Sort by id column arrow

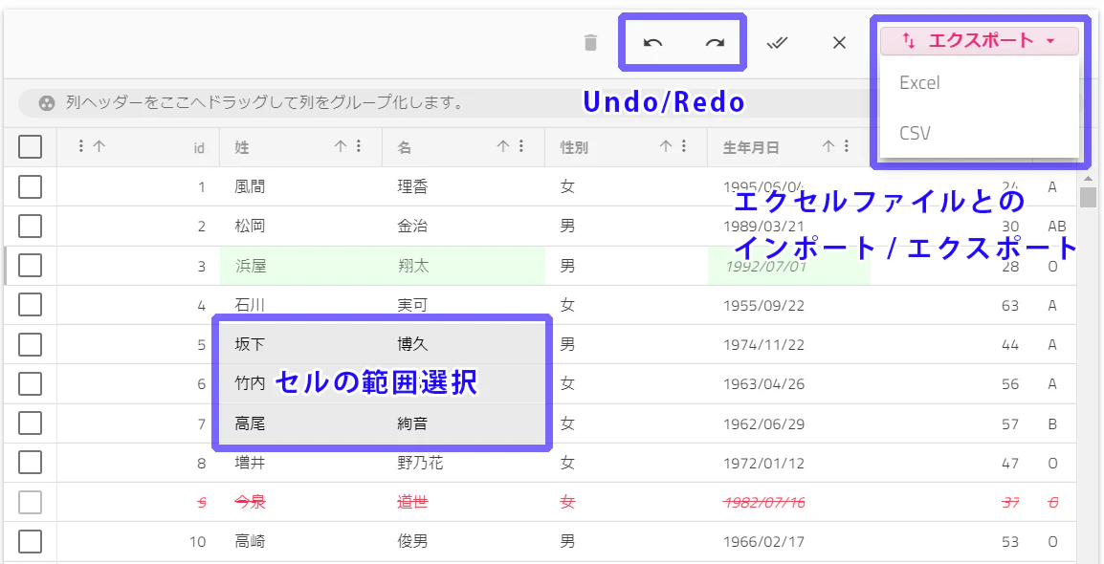[99, 146]
